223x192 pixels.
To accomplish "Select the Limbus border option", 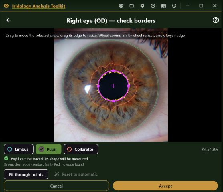I will (x=19, y=149).
